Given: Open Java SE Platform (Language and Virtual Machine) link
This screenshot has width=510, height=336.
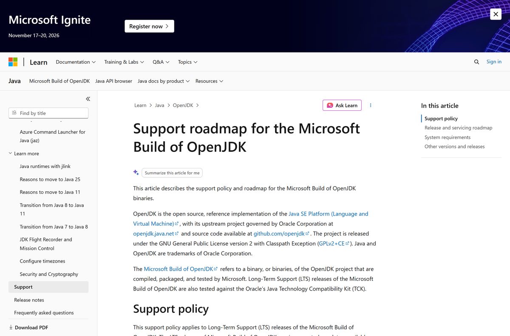Looking at the screenshot, I should point(251,218).
